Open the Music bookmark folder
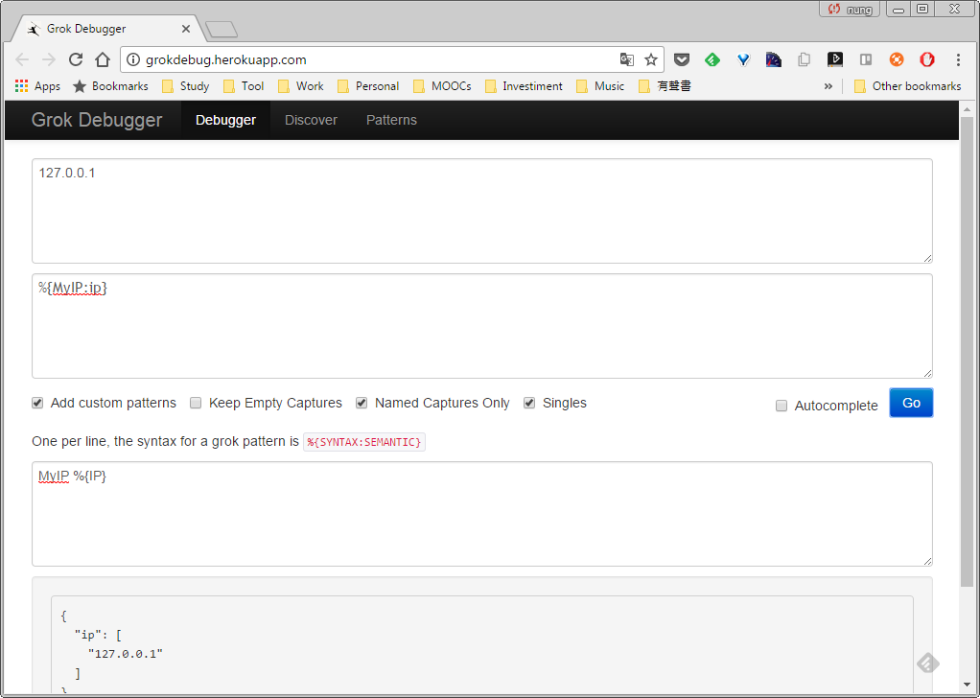 coord(600,86)
